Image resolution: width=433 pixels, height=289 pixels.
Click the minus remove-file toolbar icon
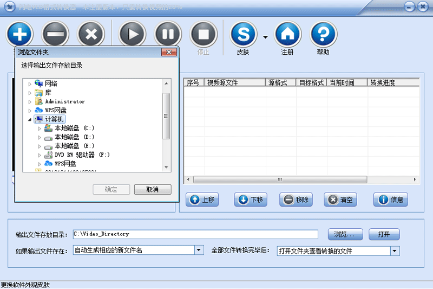pos(55,34)
